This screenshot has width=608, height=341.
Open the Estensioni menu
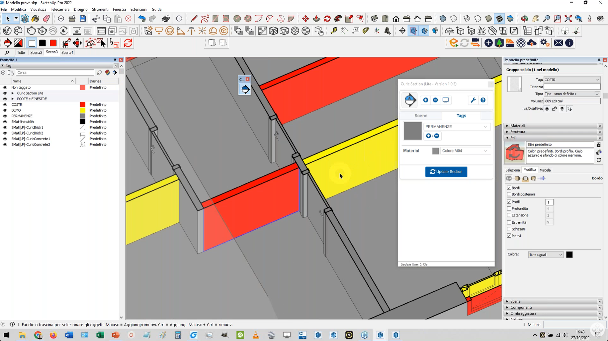point(138,9)
